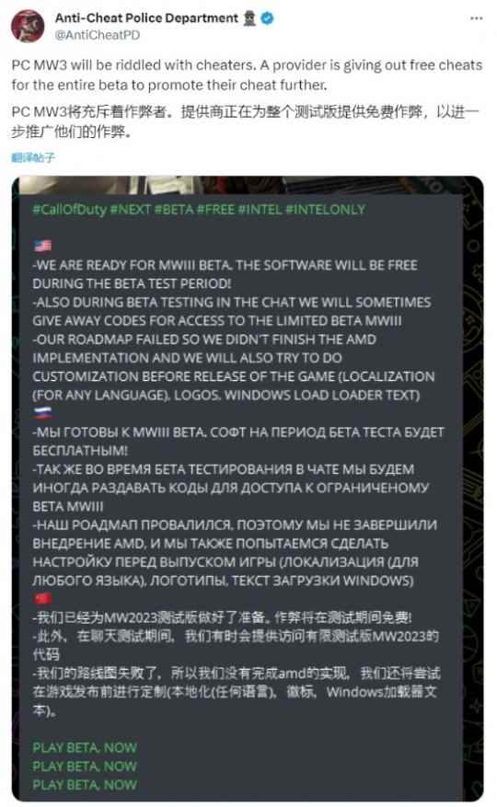This screenshot has width=497, height=807.
Task: Visit the @AntiCheatPD handle link
Action: click(98, 35)
